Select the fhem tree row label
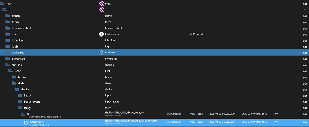309x127 pixels. click(x=15, y=22)
